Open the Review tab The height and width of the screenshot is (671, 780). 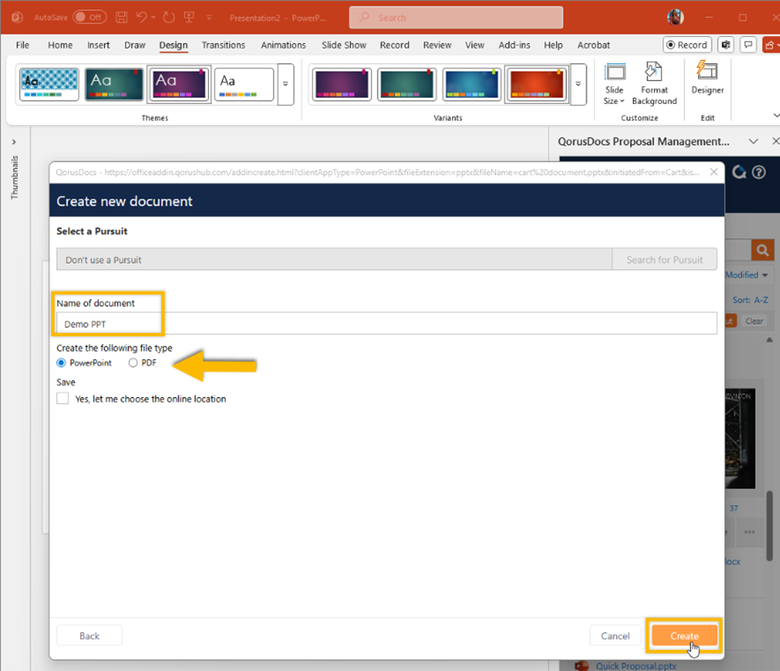437,45
